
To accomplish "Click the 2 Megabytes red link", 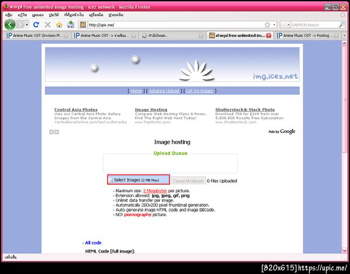I will [155, 191].
